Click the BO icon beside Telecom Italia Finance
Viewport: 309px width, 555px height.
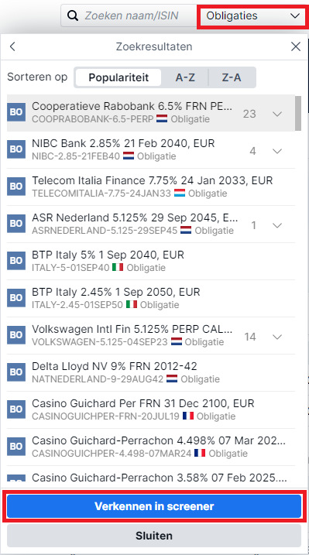[16, 187]
